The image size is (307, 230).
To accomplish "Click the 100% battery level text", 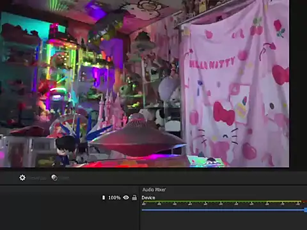I will 114,197.
